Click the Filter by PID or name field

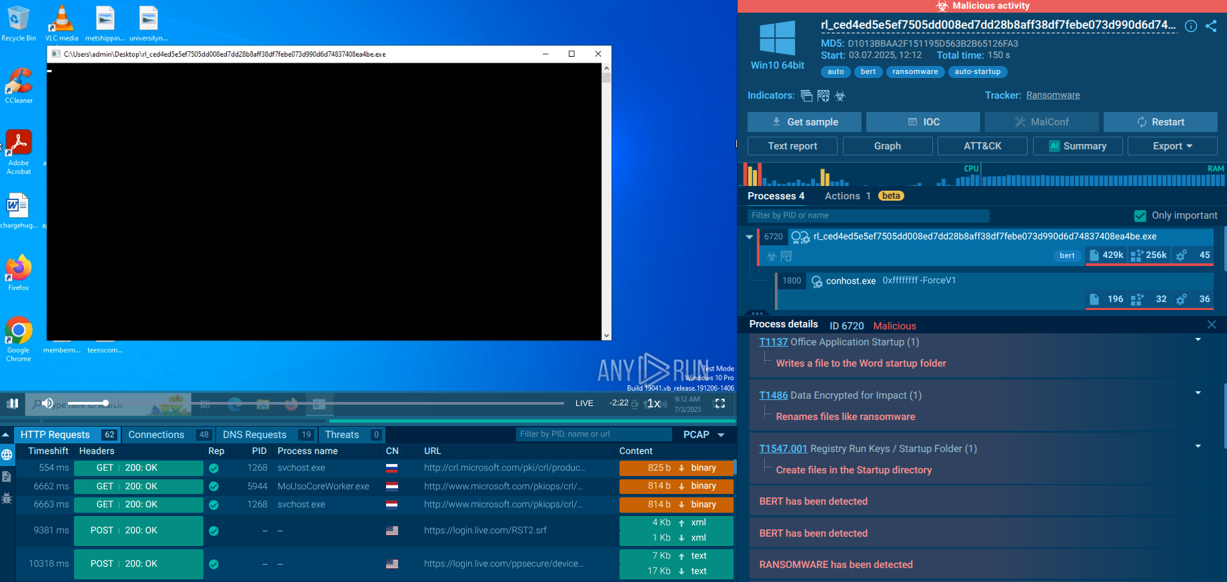868,215
